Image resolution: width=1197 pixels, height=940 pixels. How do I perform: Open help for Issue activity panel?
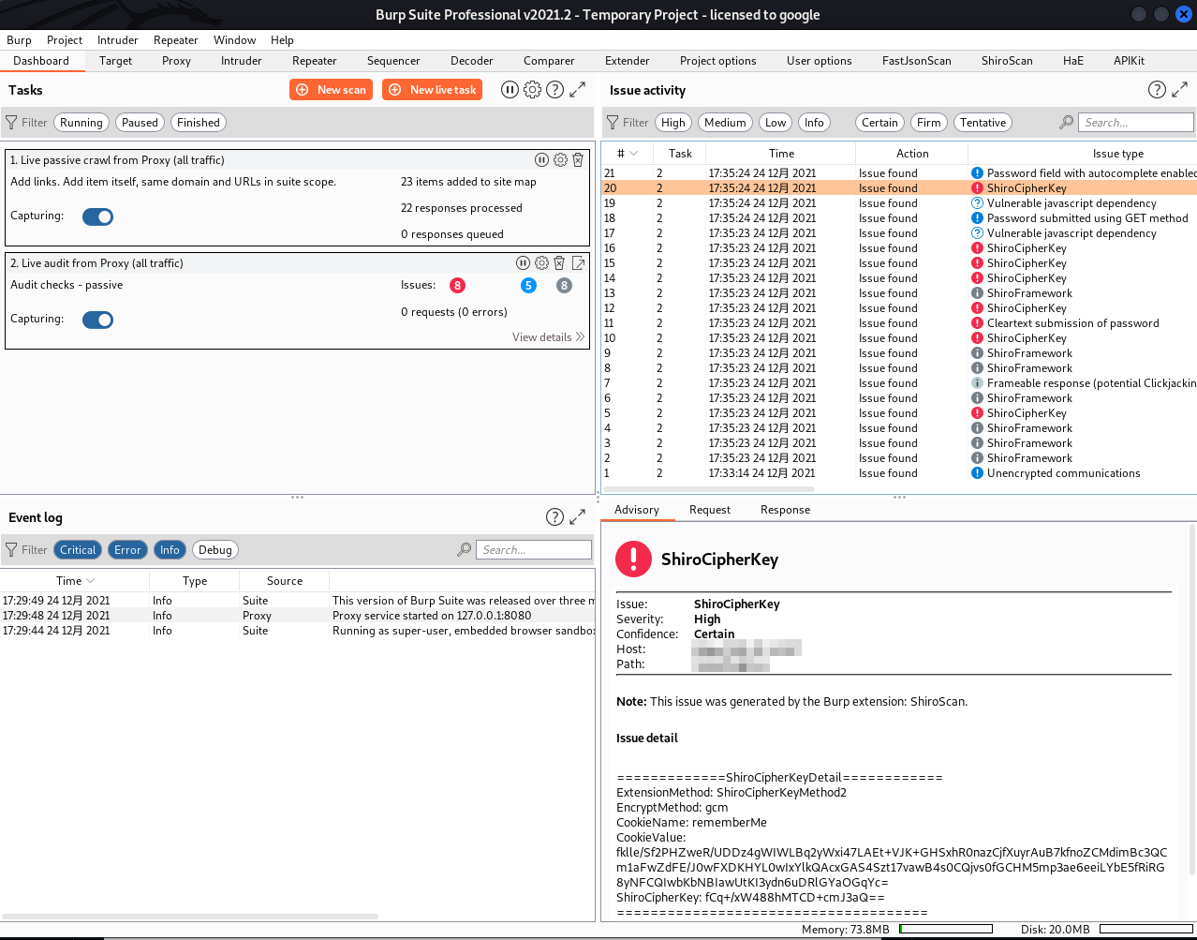1157,89
